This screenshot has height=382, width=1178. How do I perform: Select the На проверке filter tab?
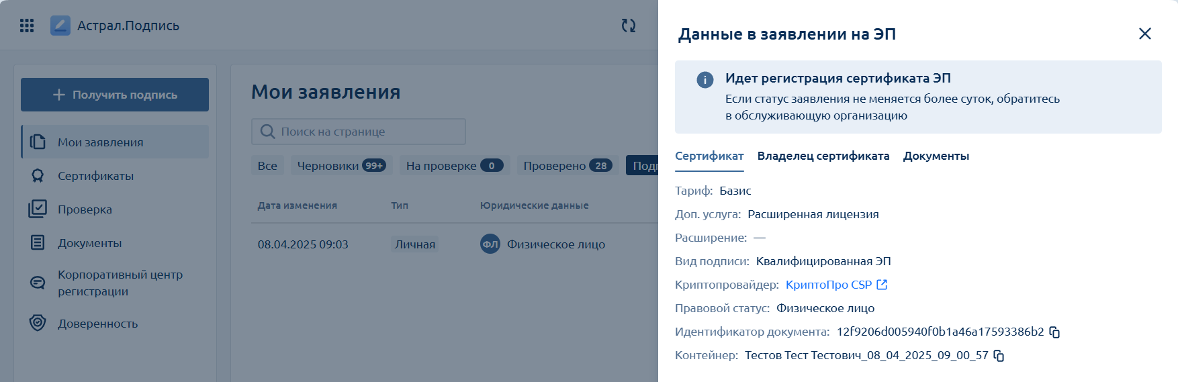[x=455, y=165]
